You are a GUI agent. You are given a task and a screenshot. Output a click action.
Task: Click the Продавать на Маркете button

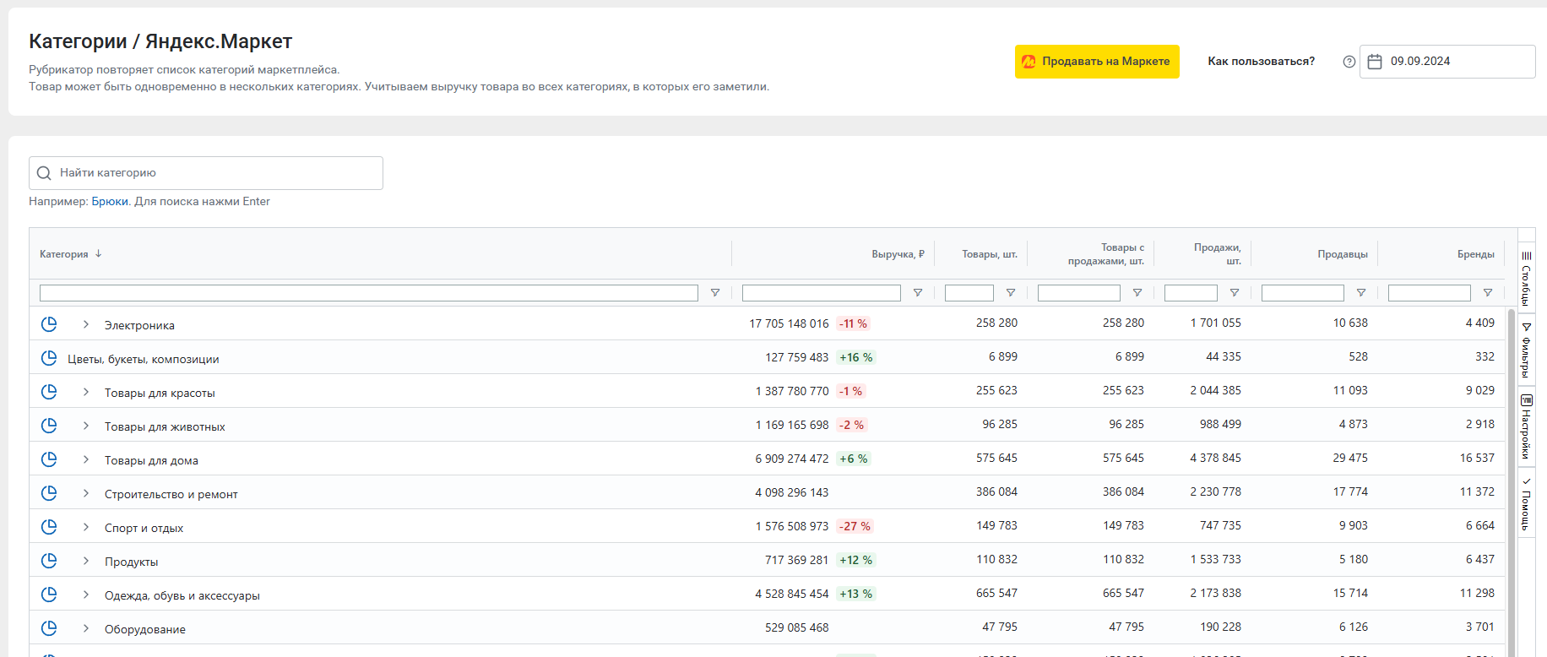coord(1097,62)
